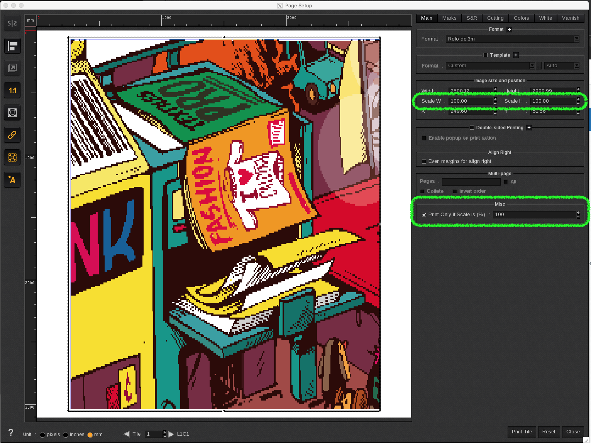Switch to the Cutting tab
Image resolution: width=591 pixels, height=443 pixels.
pos(495,18)
